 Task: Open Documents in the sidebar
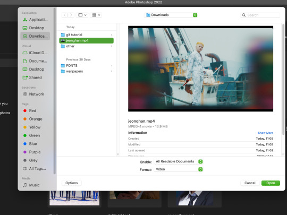point(35,61)
